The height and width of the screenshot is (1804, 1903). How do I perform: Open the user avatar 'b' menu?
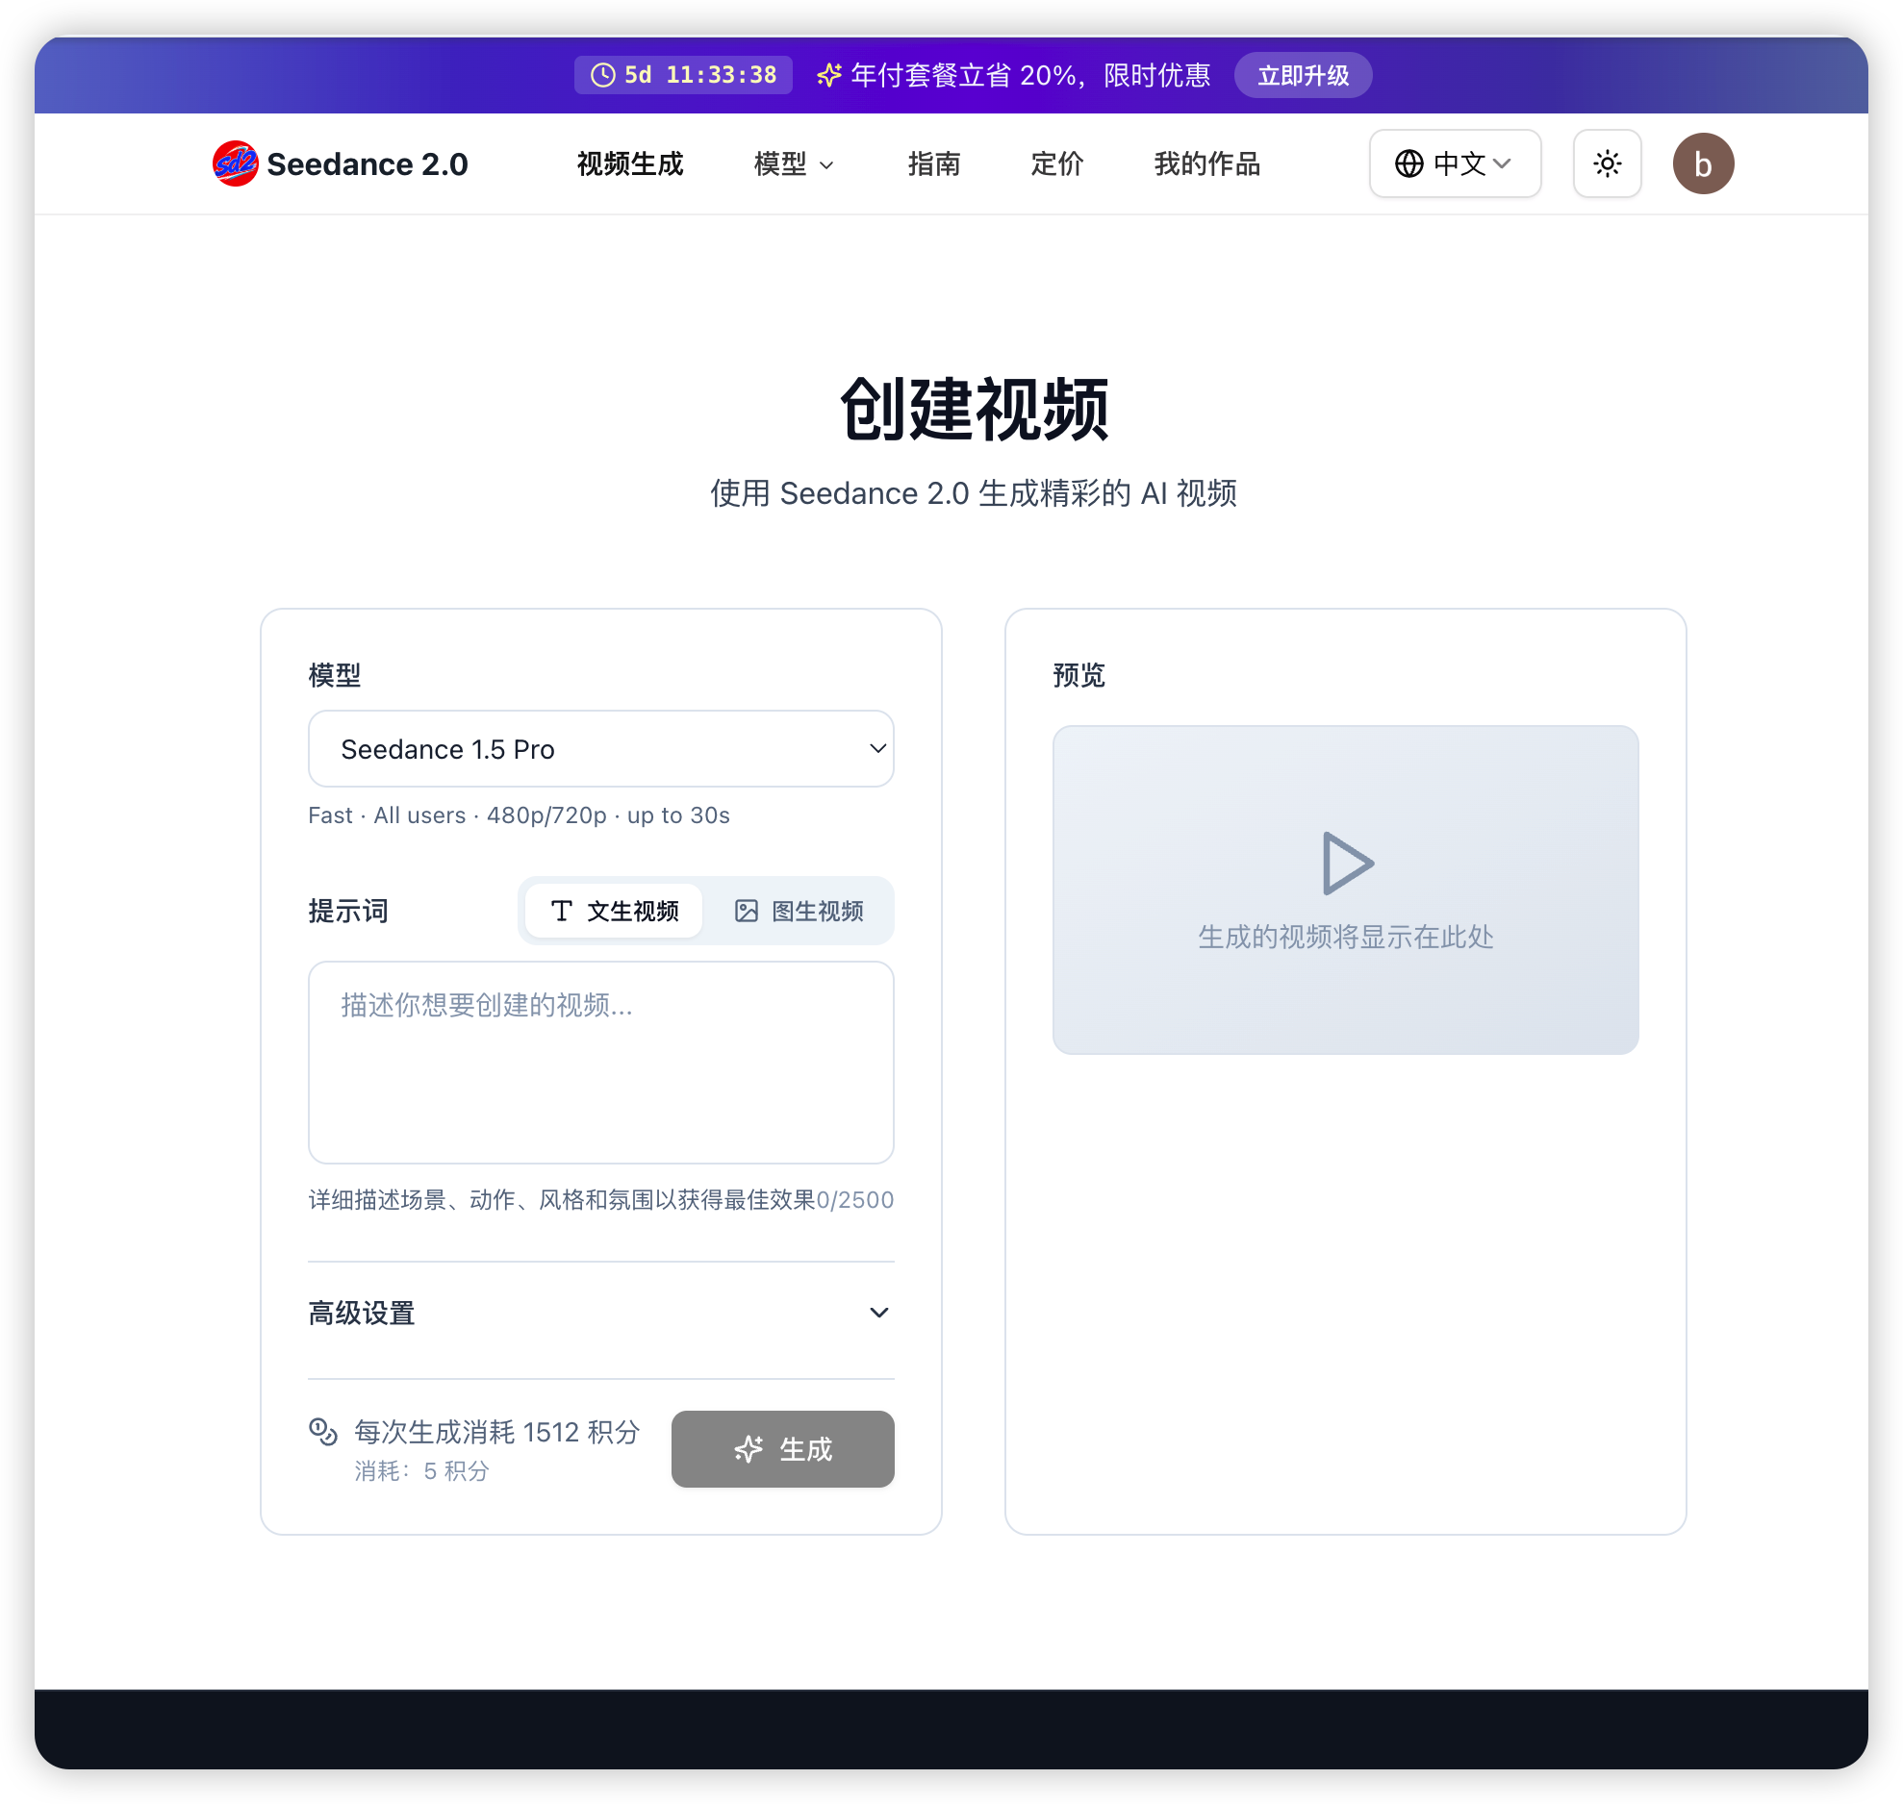(1703, 163)
